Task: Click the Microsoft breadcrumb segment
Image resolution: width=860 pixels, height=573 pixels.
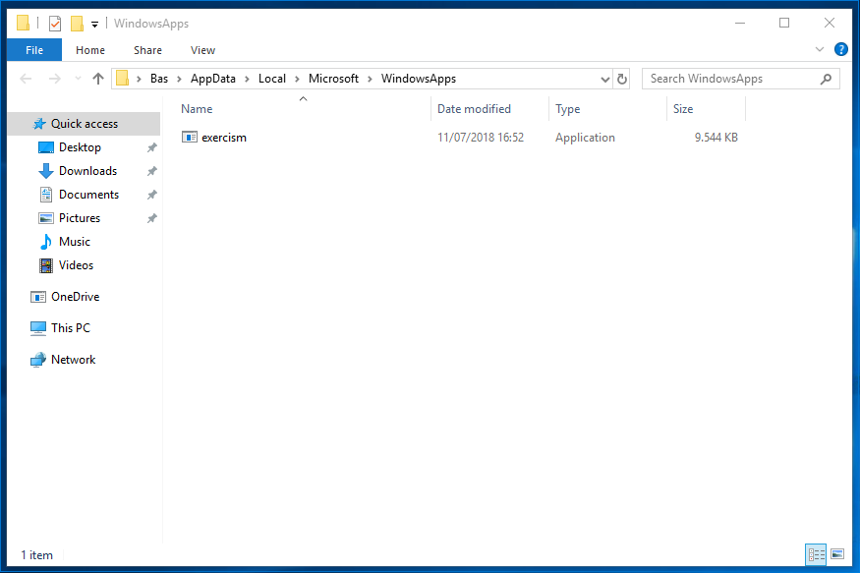Action: click(333, 79)
